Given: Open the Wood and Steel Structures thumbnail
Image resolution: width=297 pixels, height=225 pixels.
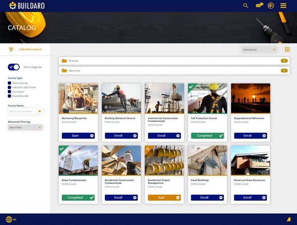Looking at the screenshot, I should 250,160.
